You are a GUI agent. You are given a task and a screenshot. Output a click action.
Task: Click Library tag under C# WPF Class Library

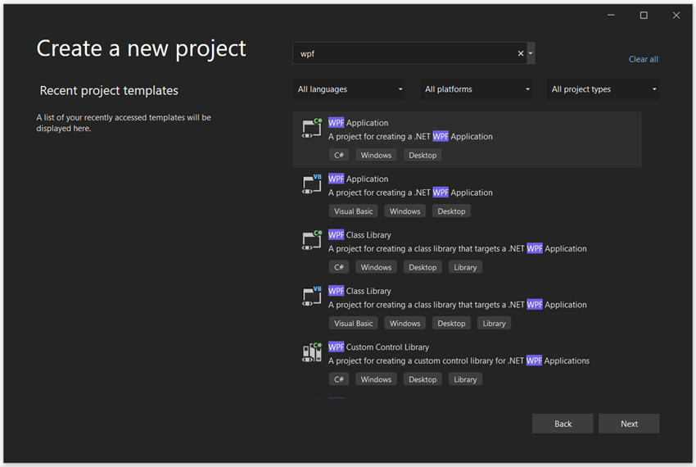point(465,267)
